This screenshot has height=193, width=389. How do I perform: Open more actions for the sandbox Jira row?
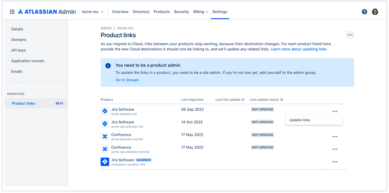point(334,162)
